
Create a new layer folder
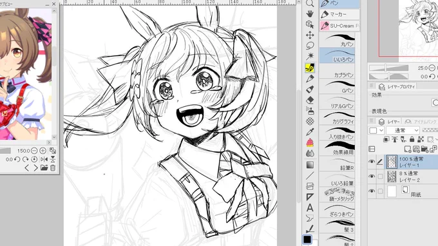[425, 149]
